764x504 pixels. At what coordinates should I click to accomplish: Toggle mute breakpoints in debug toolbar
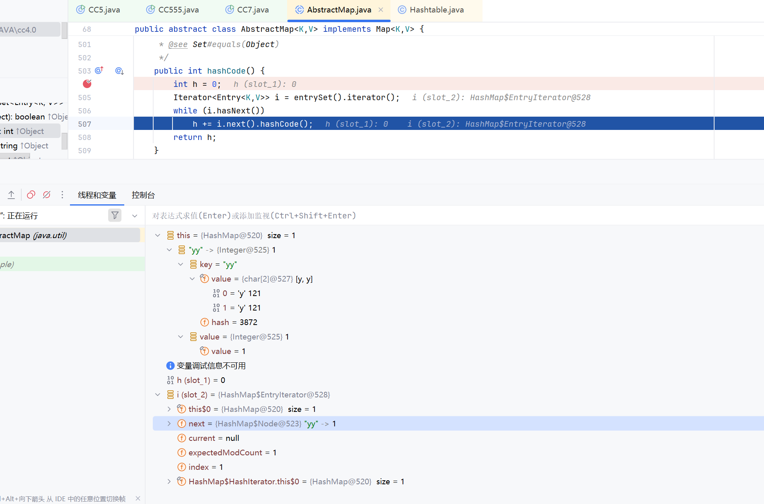(x=47, y=195)
